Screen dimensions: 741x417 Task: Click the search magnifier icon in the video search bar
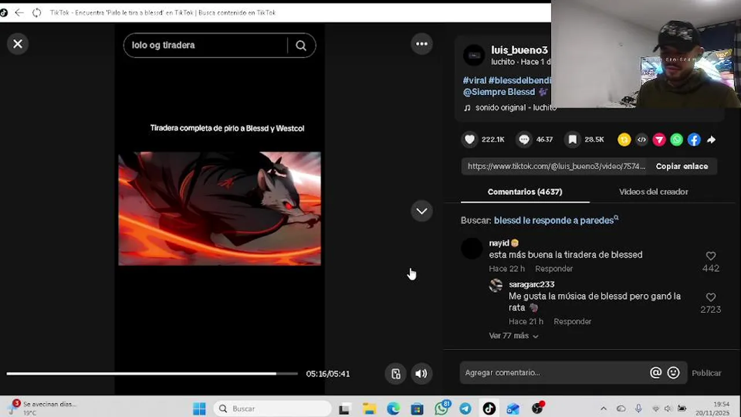[301, 46]
